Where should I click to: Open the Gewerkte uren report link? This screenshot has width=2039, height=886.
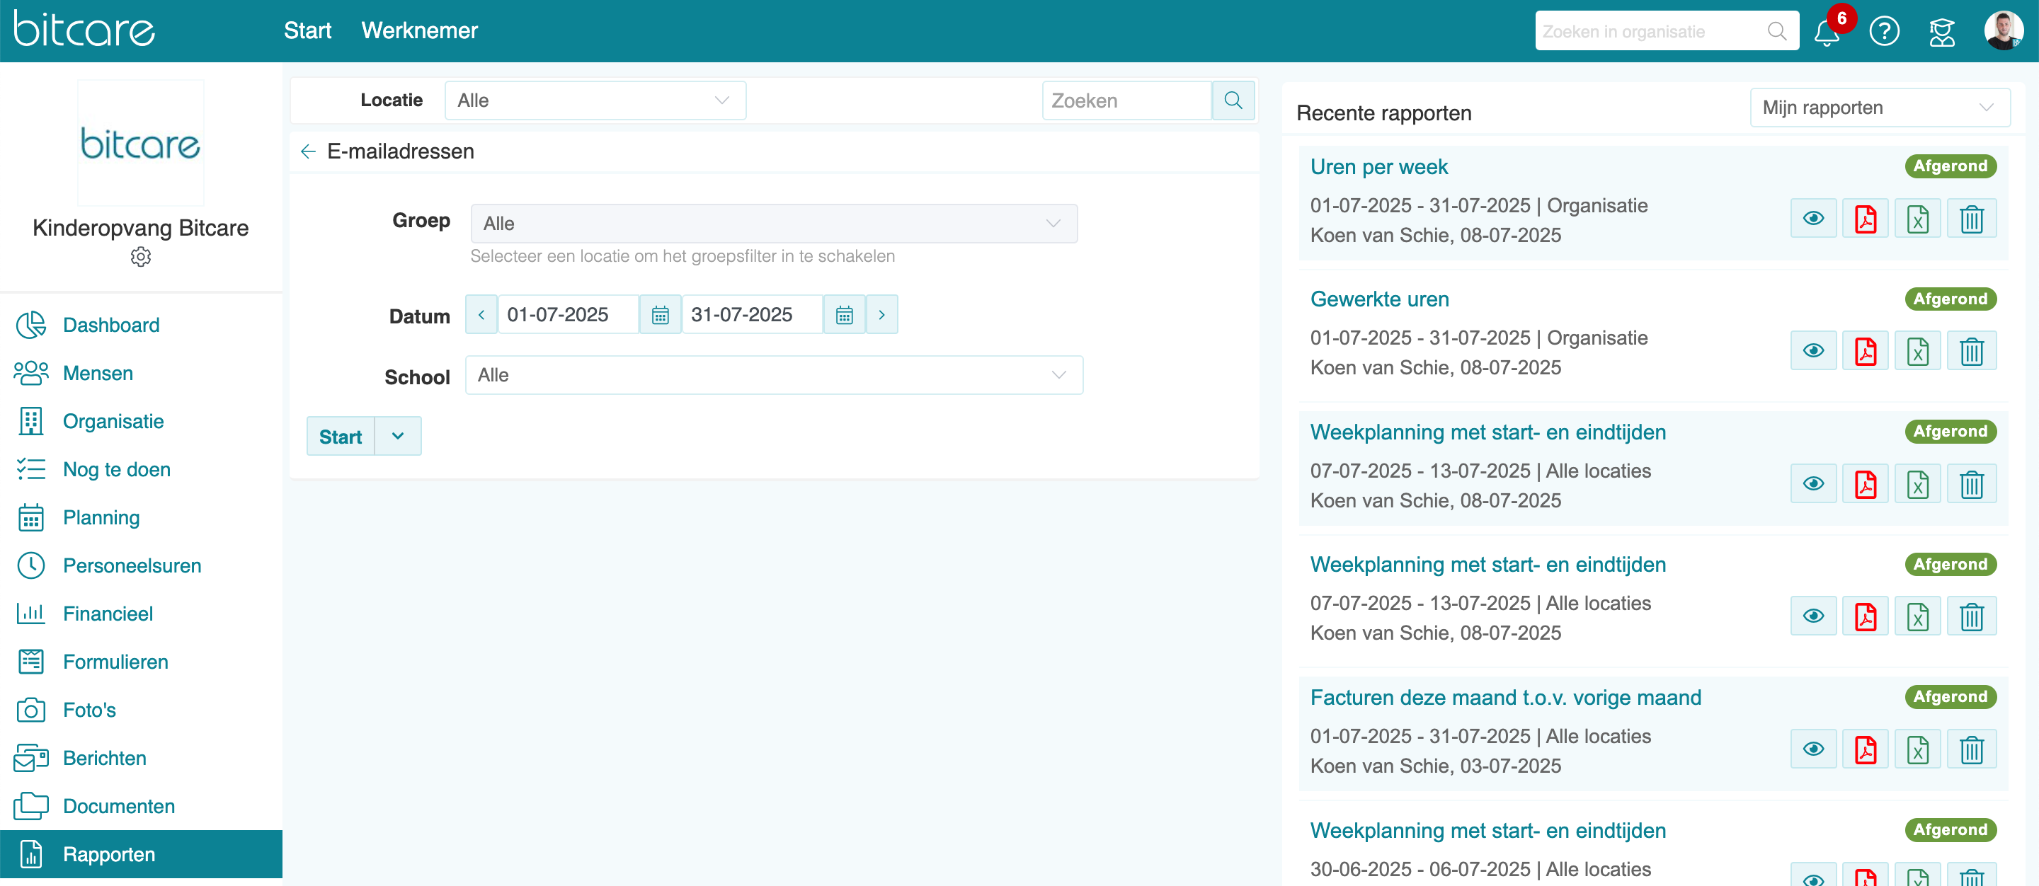(1380, 299)
